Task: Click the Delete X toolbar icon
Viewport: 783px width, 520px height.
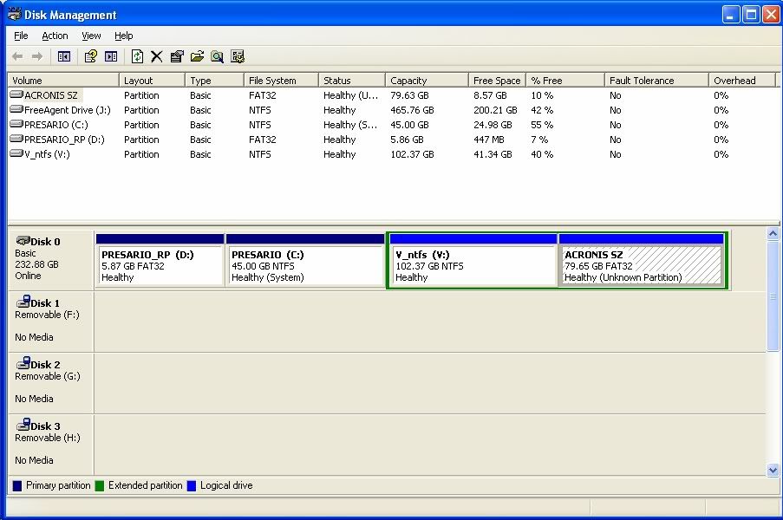Action: coord(157,57)
